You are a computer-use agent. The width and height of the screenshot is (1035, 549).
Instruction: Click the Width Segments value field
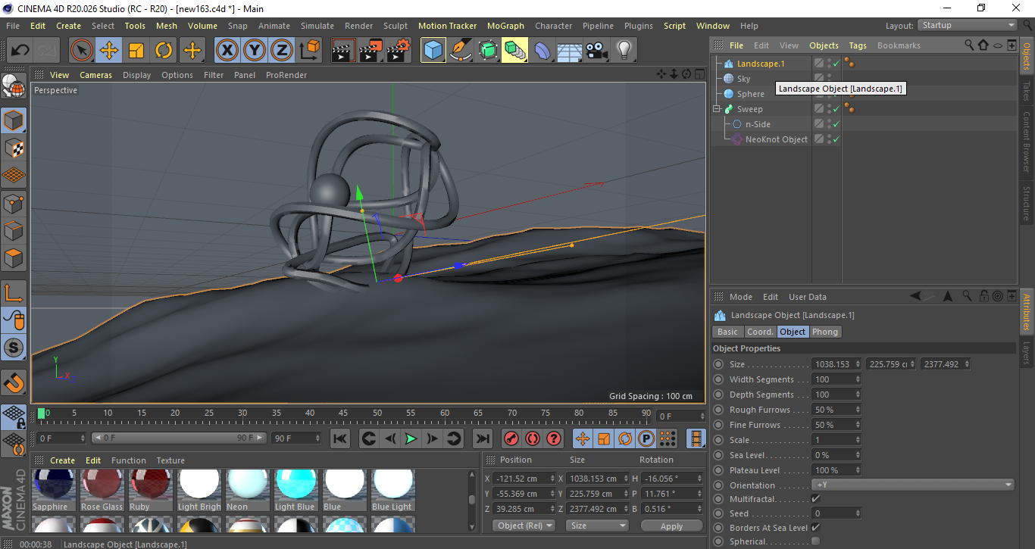pos(836,379)
